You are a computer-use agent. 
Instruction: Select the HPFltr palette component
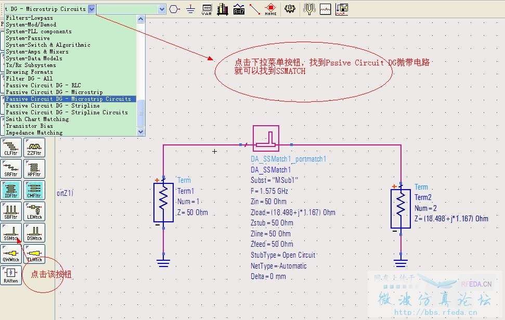(x=34, y=168)
